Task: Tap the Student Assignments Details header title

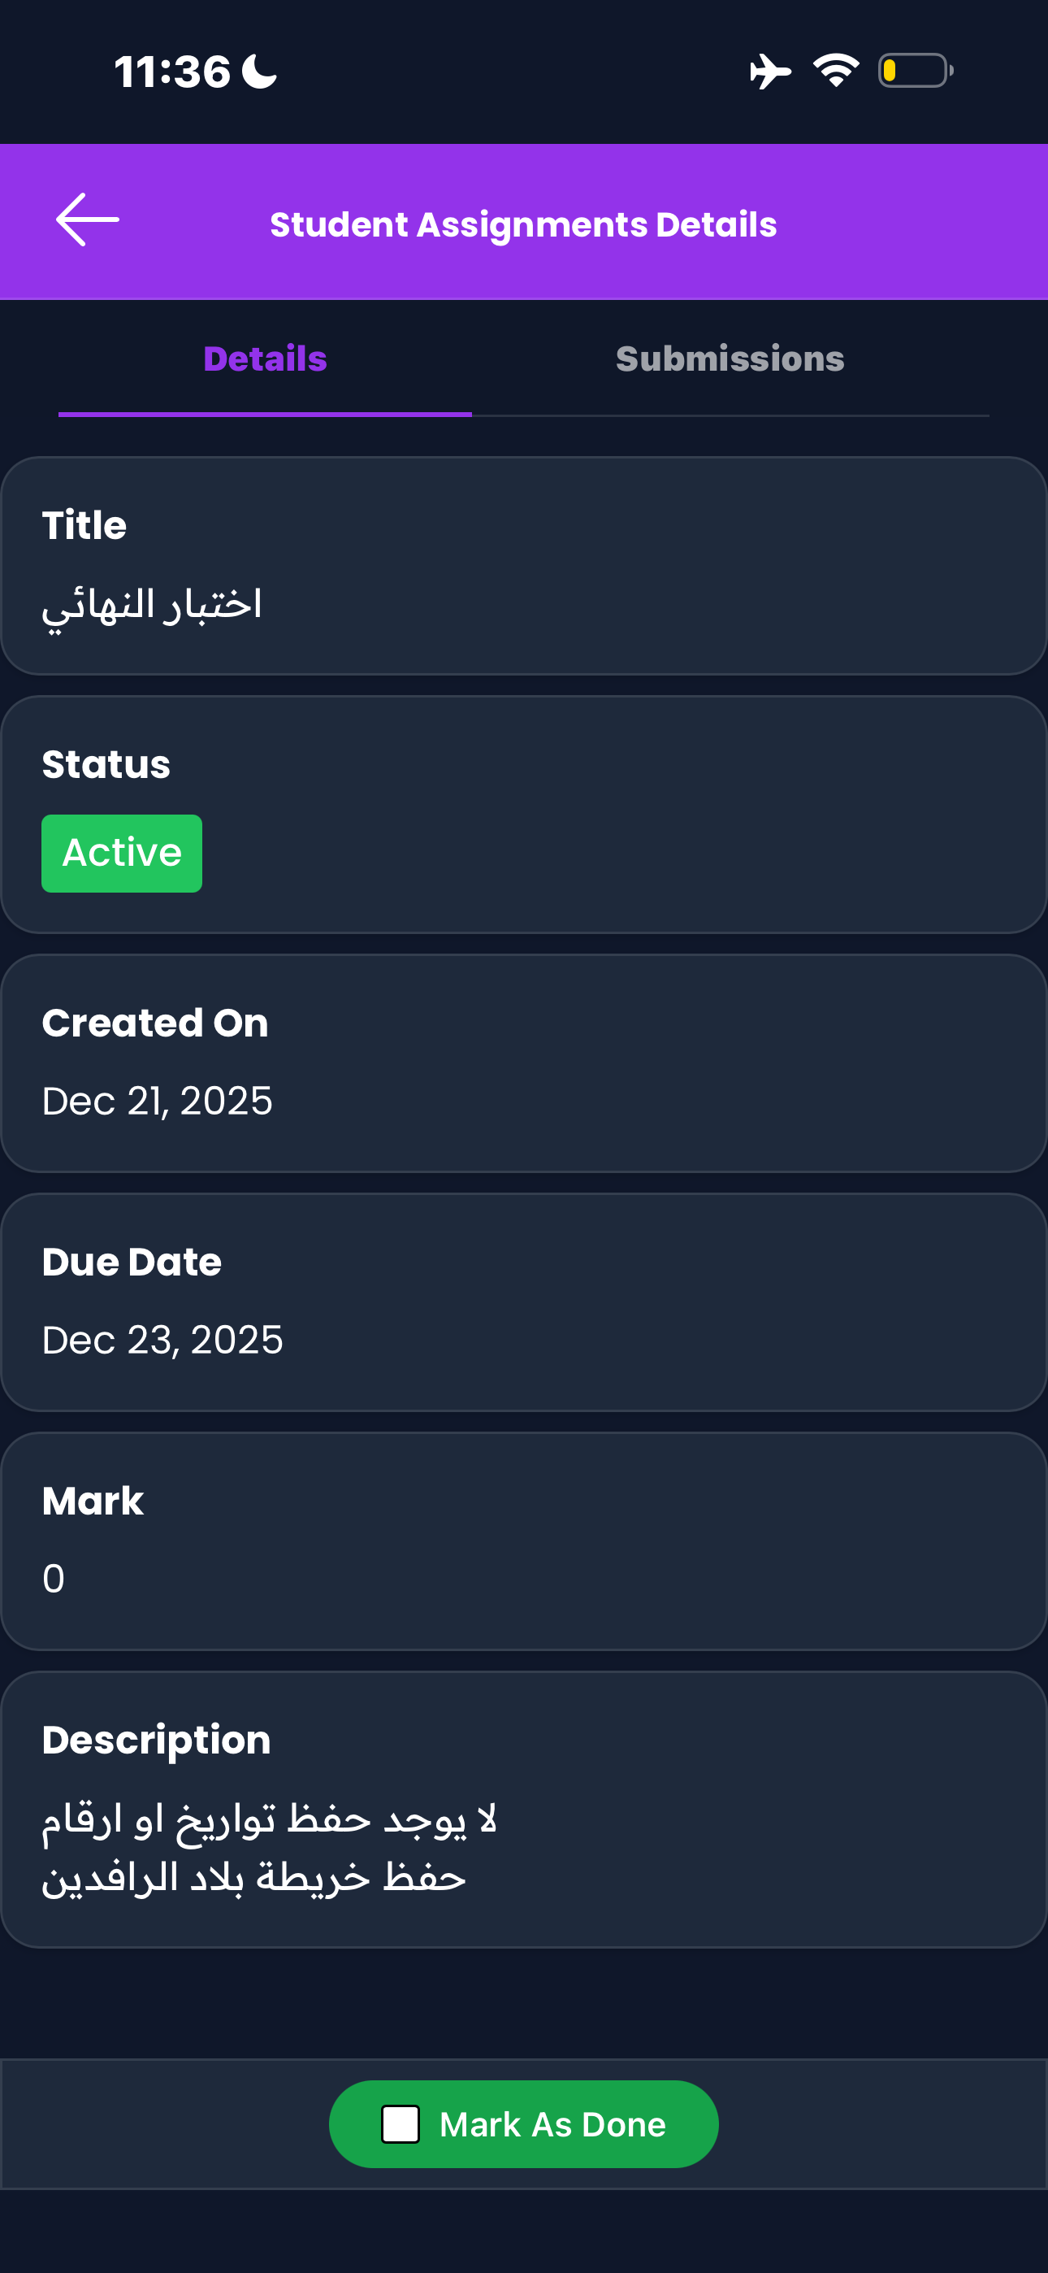Action: click(x=523, y=225)
